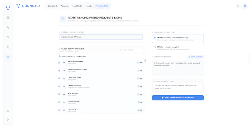The image size is (250, 127).
Task: Toggle Select / Deselect All Checked Leads checkbox
Action: pos(60,56)
